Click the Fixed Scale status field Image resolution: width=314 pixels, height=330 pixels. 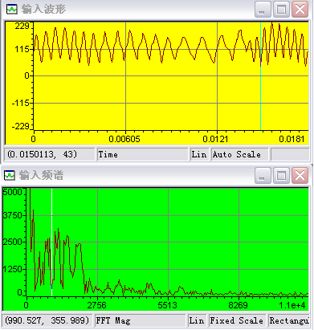point(237,320)
